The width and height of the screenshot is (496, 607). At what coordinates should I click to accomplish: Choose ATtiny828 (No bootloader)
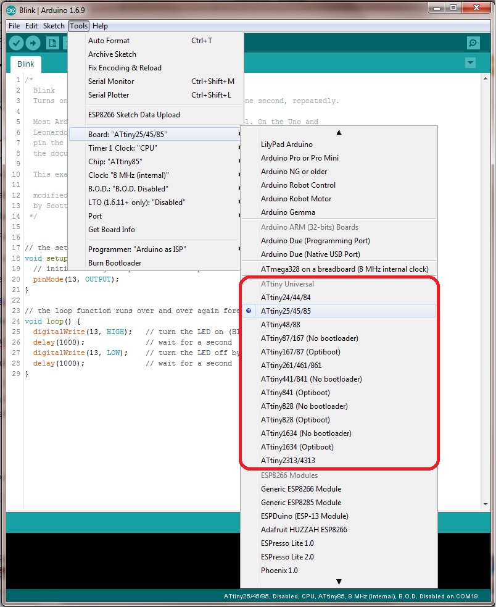coord(339,406)
